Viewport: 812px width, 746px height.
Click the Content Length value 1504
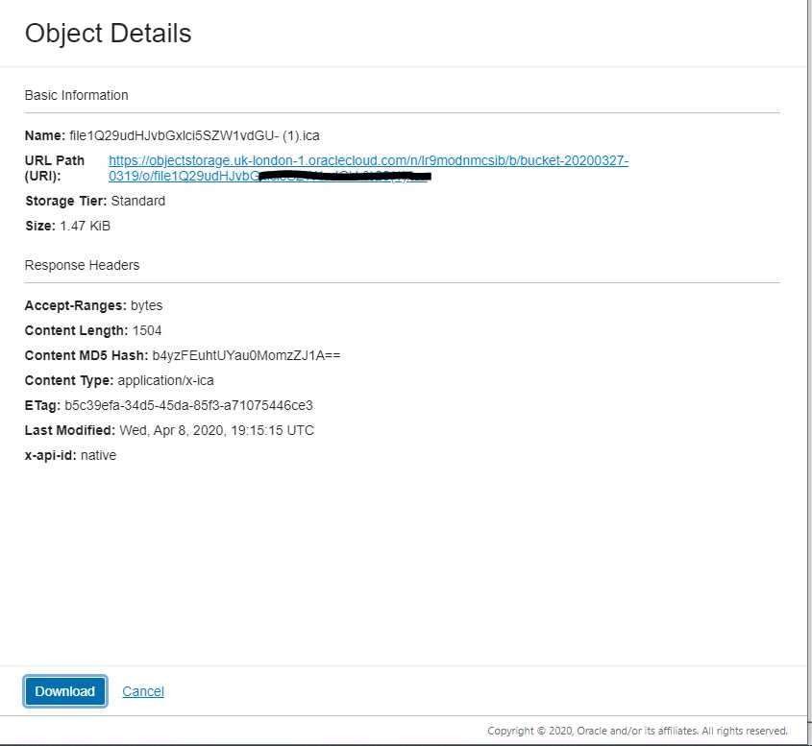pos(147,330)
